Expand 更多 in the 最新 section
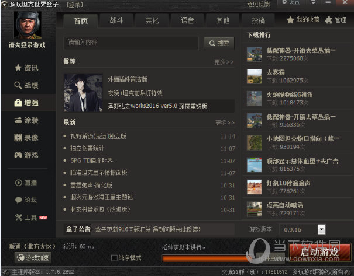Viewport: 354px width, 276px height. tap(224, 123)
